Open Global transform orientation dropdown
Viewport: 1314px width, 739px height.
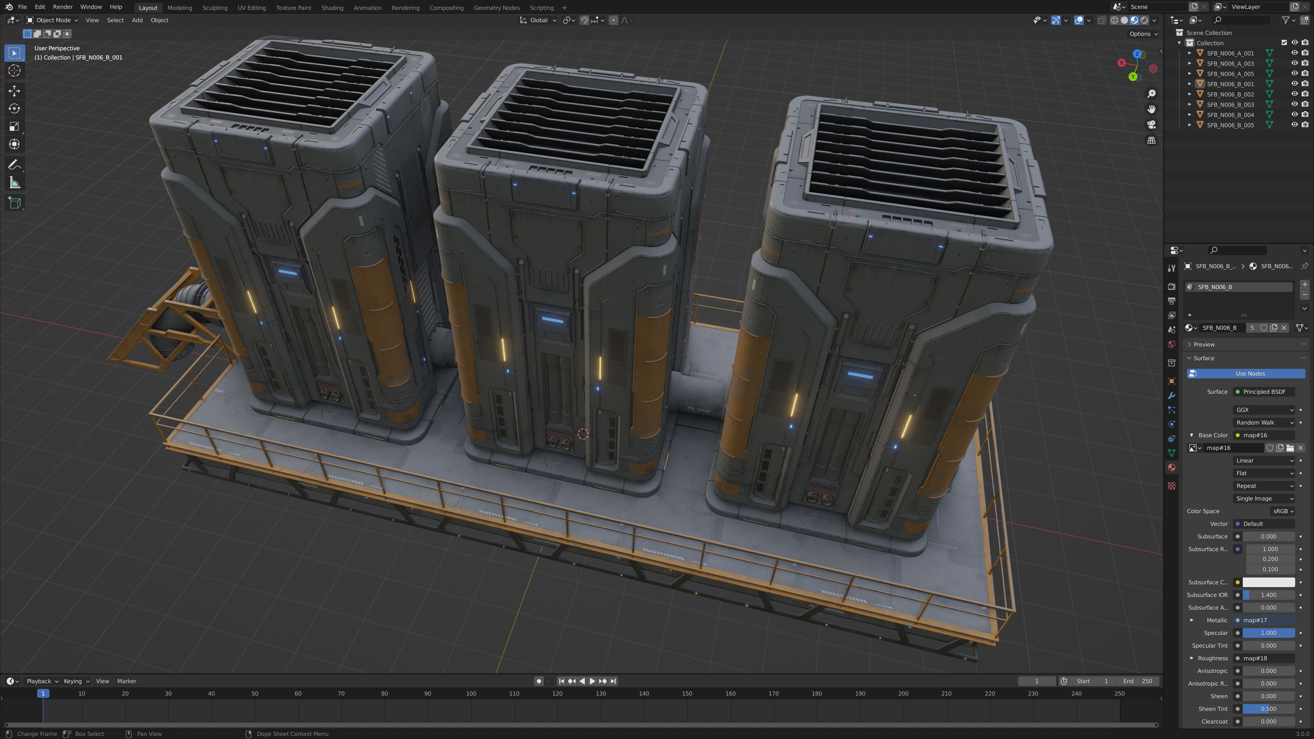click(538, 21)
